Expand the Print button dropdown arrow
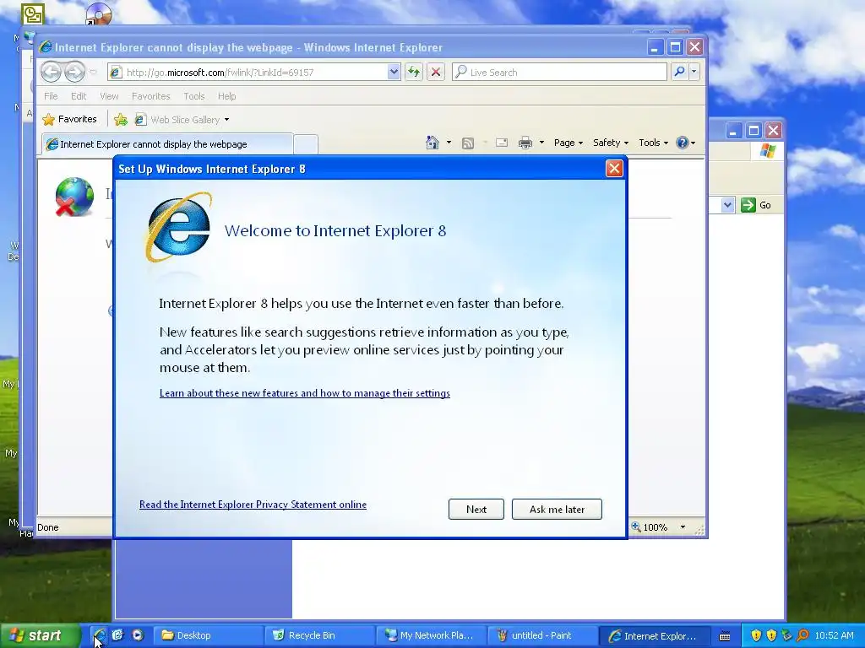This screenshot has width=865, height=648. pyautogui.click(x=541, y=143)
